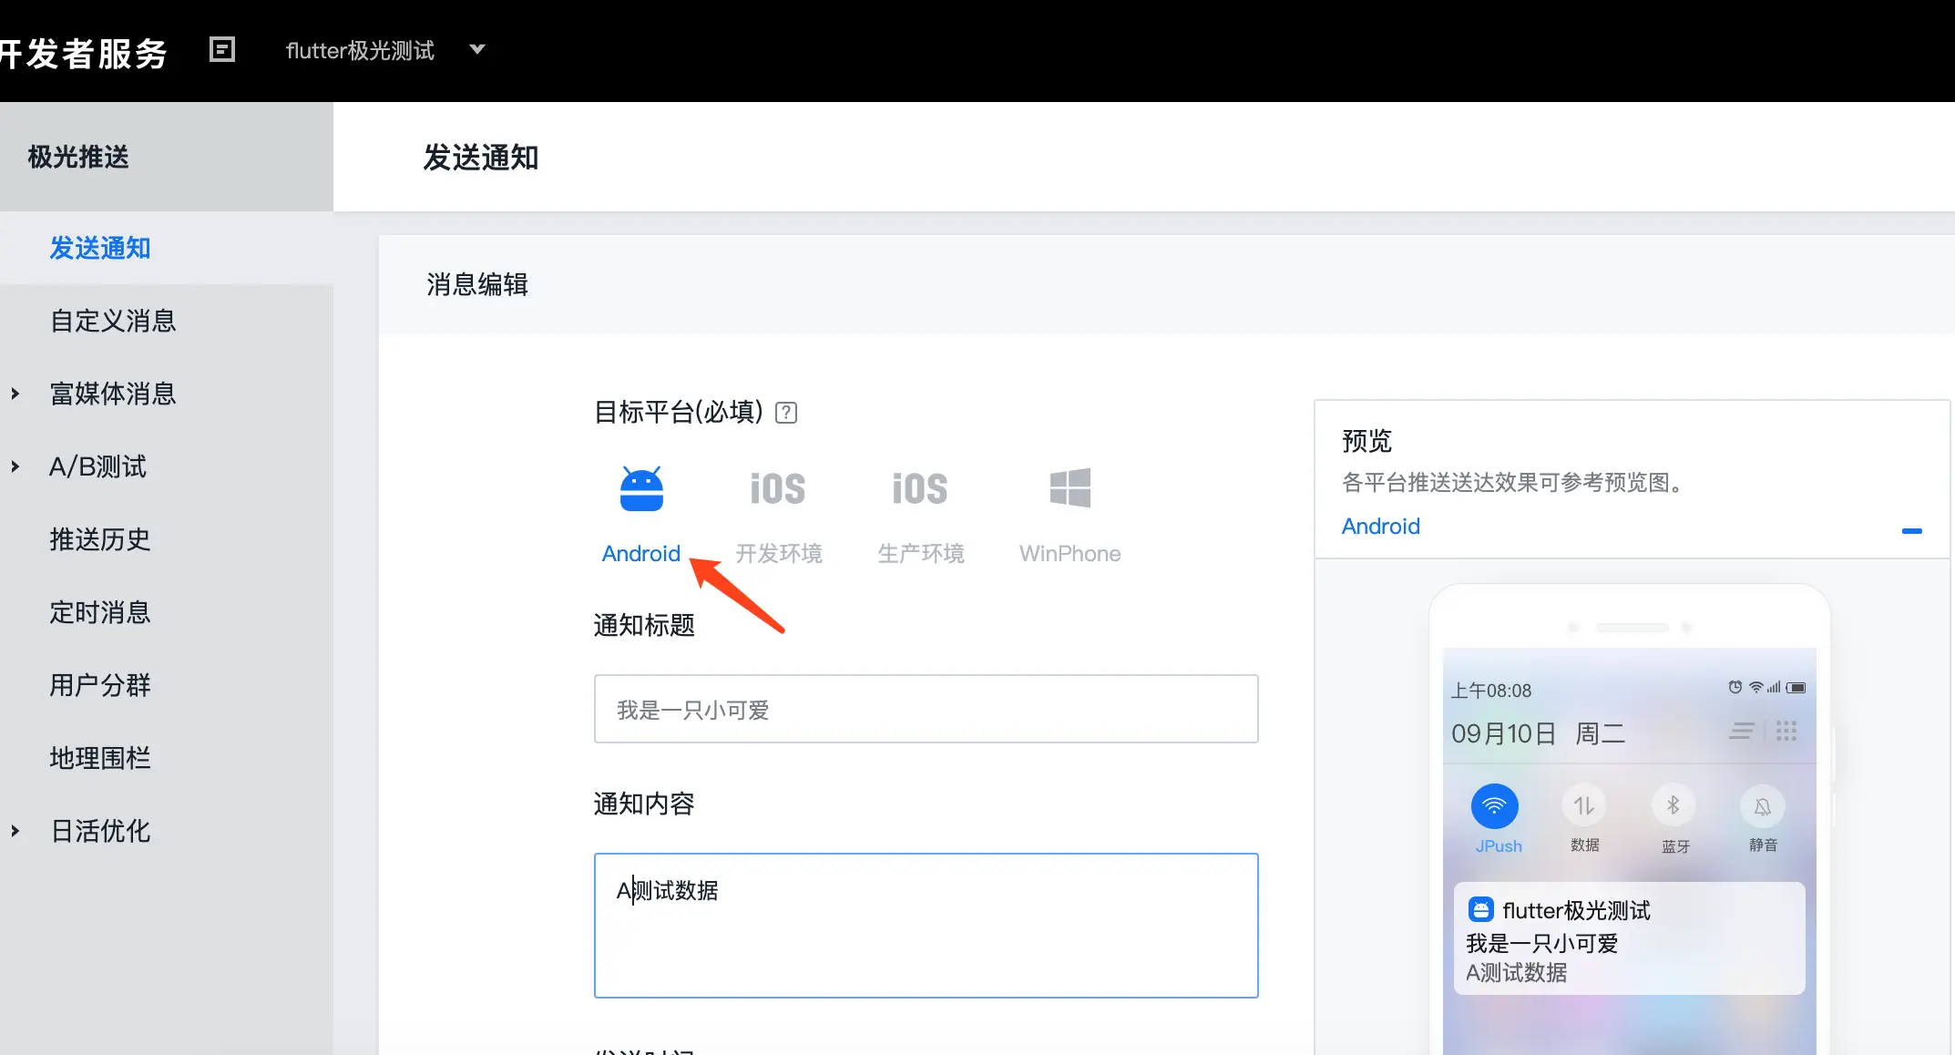This screenshot has width=1955, height=1055.
Task: Toggle the 静音 mute icon in phone preview
Action: (1762, 806)
